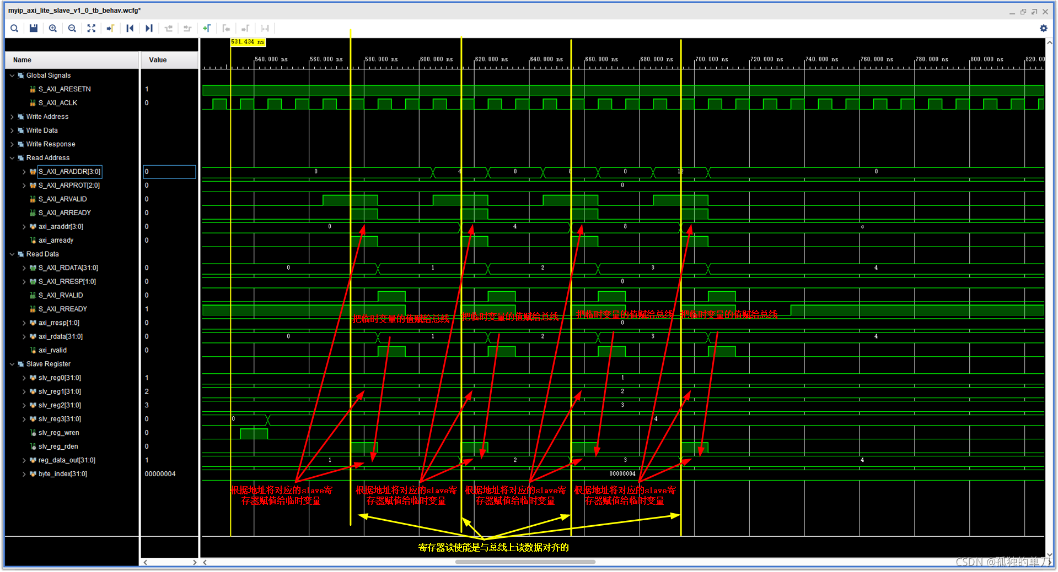1058x572 pixels.
Task: Select the S_AXI_ARREADY signal
Action: (x=65, y=213)
